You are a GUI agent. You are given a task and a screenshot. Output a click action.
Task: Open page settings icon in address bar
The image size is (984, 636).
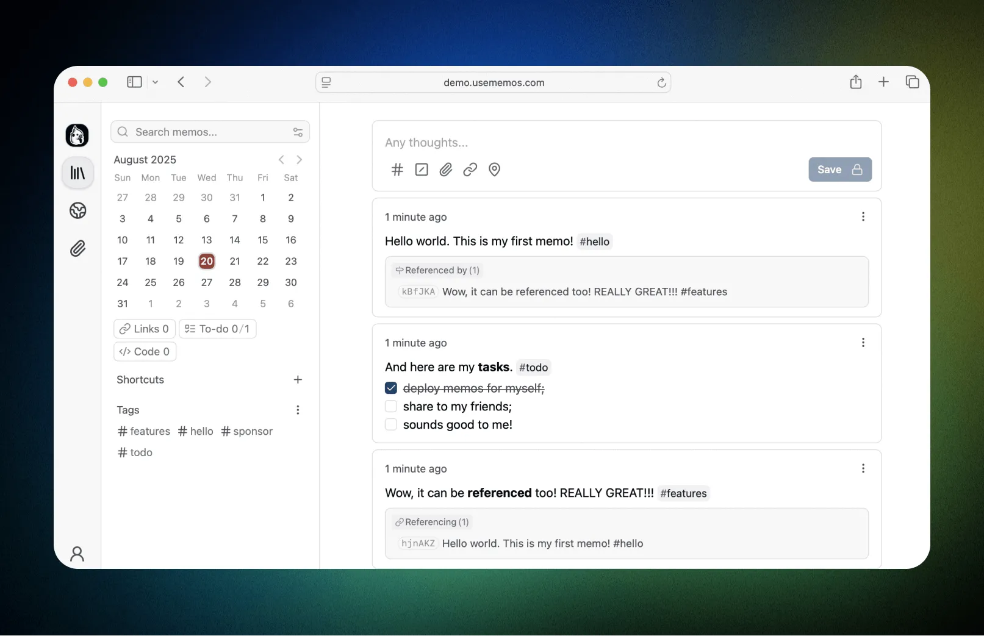(x=326, y=82)
